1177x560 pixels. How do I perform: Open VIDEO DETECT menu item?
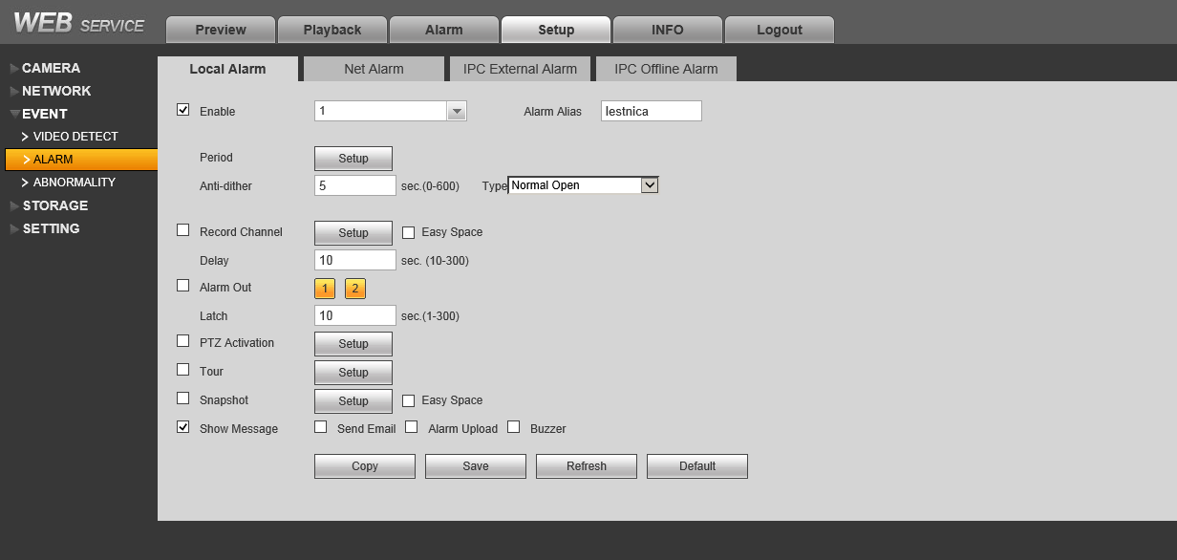tap(75, 137)
